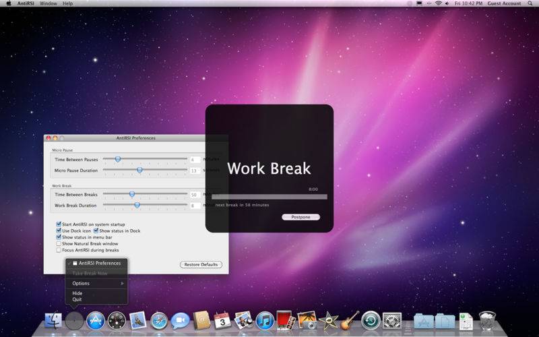Open iPhoto in the Dock
Screen dimensions: 539x337
point(307,320)
